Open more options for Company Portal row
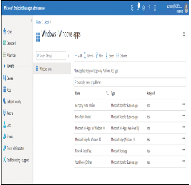This screenshot has height=185, width=191. coord(183,104)
